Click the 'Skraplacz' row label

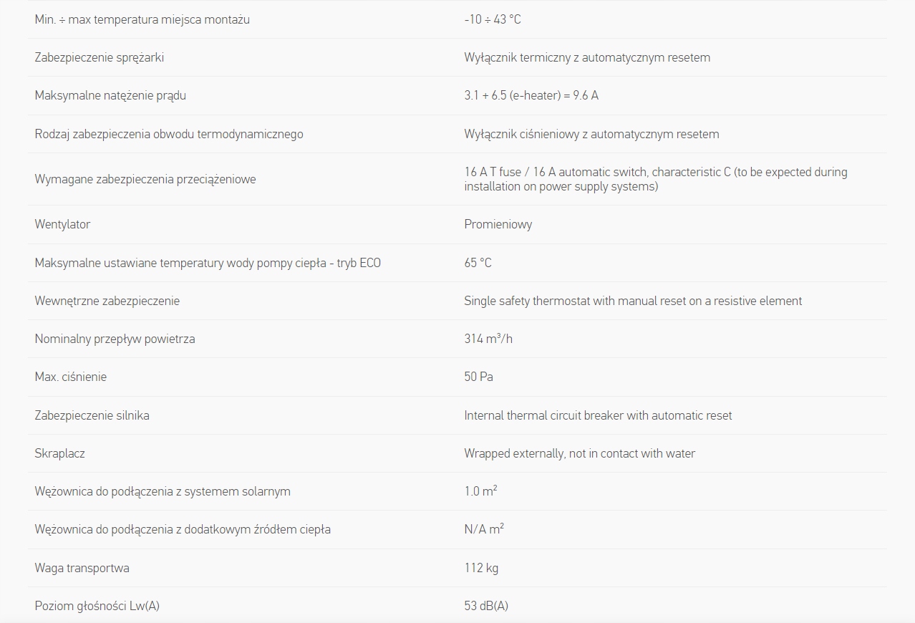(x=59, y=453)
